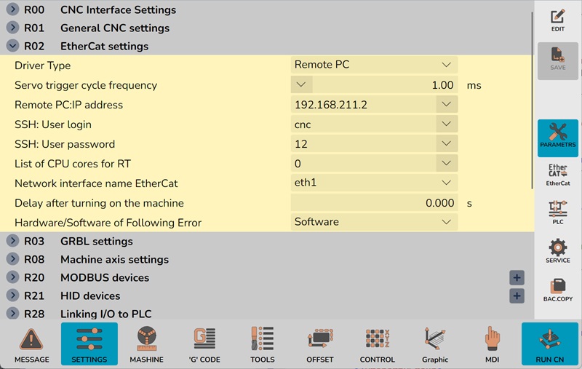This screenshot has width=582, height=369.
Task: Open the OFFSET screen
Action: pyautogui.click(x=319, y=344)
